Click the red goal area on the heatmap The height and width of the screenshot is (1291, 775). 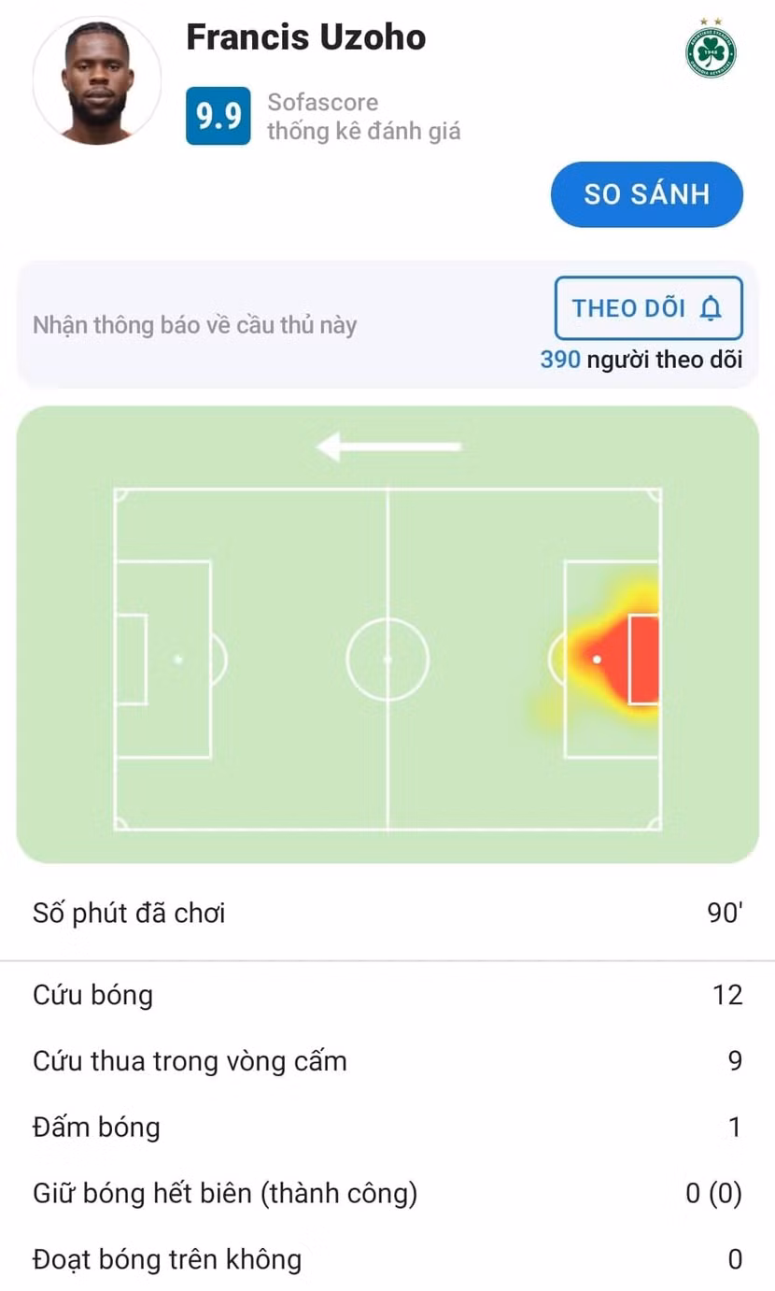[x=642, y=659]
